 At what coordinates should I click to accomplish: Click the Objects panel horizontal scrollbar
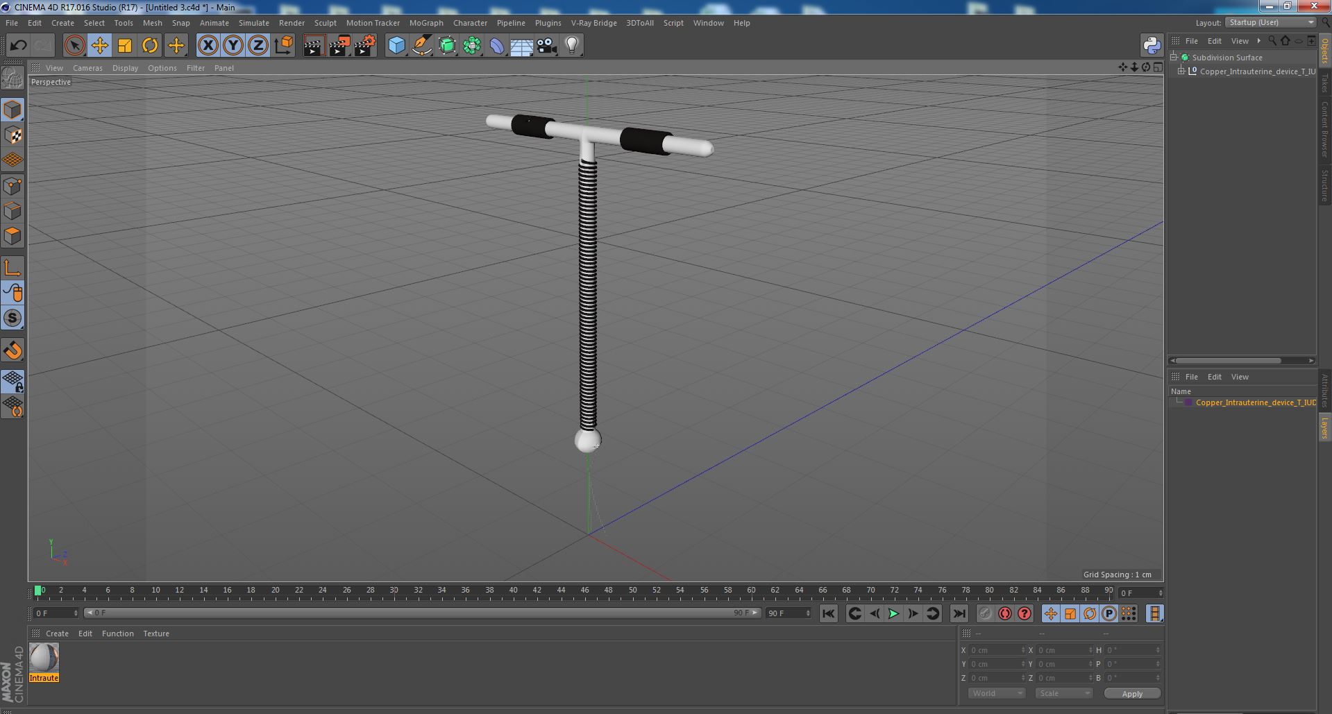[x=1226, y=361]
